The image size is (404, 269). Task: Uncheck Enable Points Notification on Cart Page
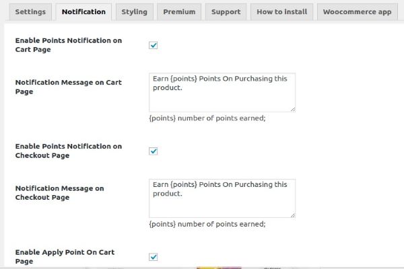(x=153, y=45)
